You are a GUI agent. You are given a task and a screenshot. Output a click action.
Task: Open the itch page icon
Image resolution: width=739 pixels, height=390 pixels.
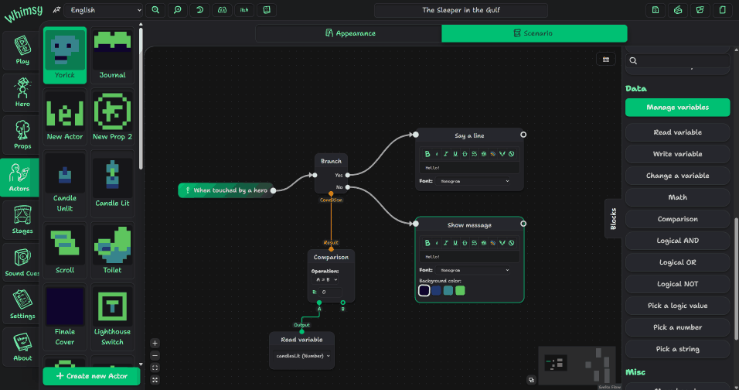pyautogui.click(x=244, y=10)
